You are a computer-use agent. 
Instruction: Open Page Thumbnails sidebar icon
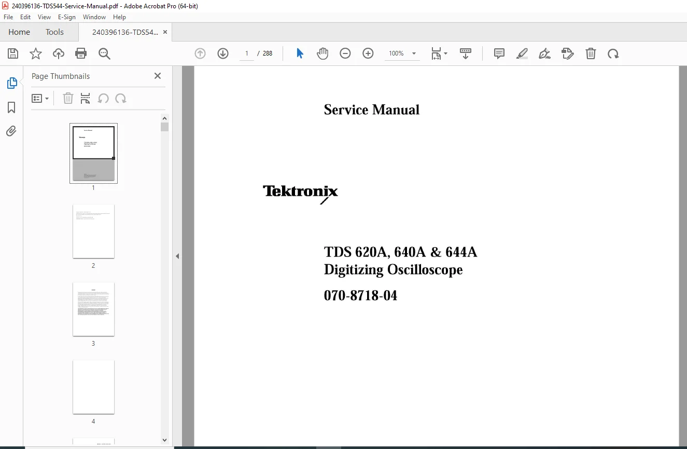(11, 83)
